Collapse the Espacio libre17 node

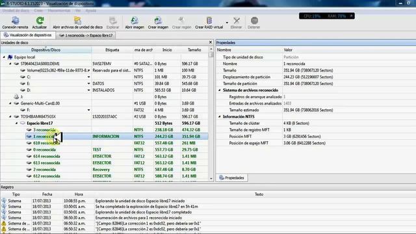coord(16,123)
